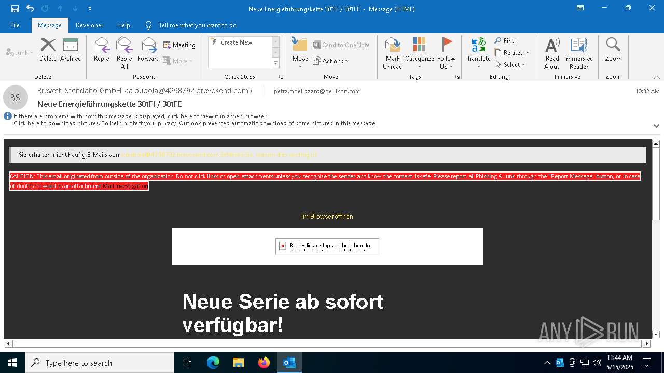Start Read Aloud

coord(552,53)
